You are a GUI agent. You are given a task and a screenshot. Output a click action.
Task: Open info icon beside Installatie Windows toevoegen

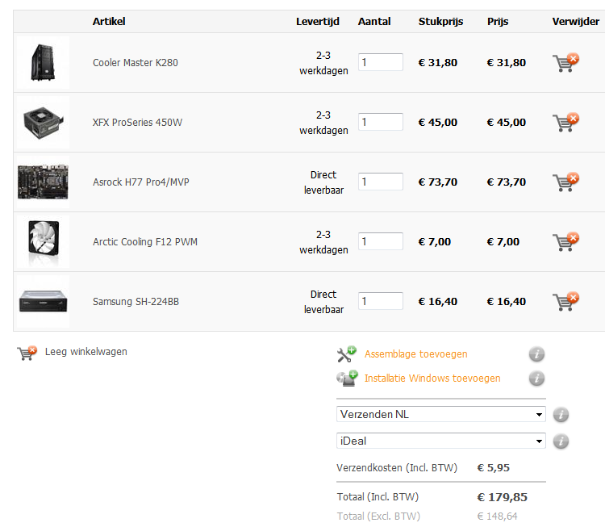point(536,379)
